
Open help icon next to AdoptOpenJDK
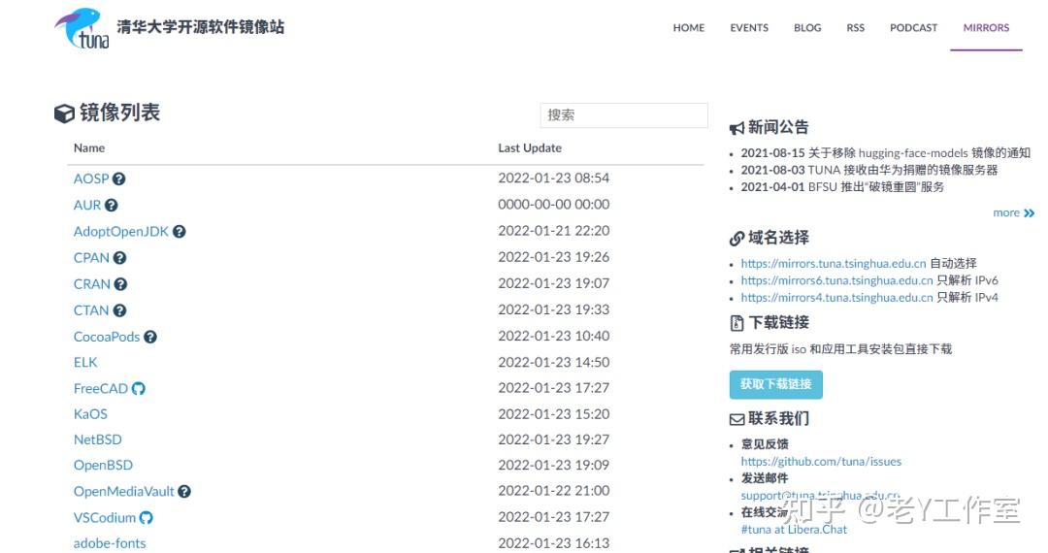[x=180, y=232]
